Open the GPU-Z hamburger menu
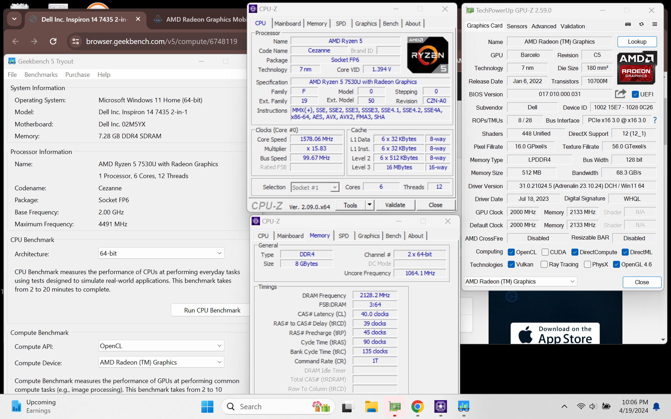Image resolution: width=671 pixels, height=419 pixels. click(x=655, y=24)
